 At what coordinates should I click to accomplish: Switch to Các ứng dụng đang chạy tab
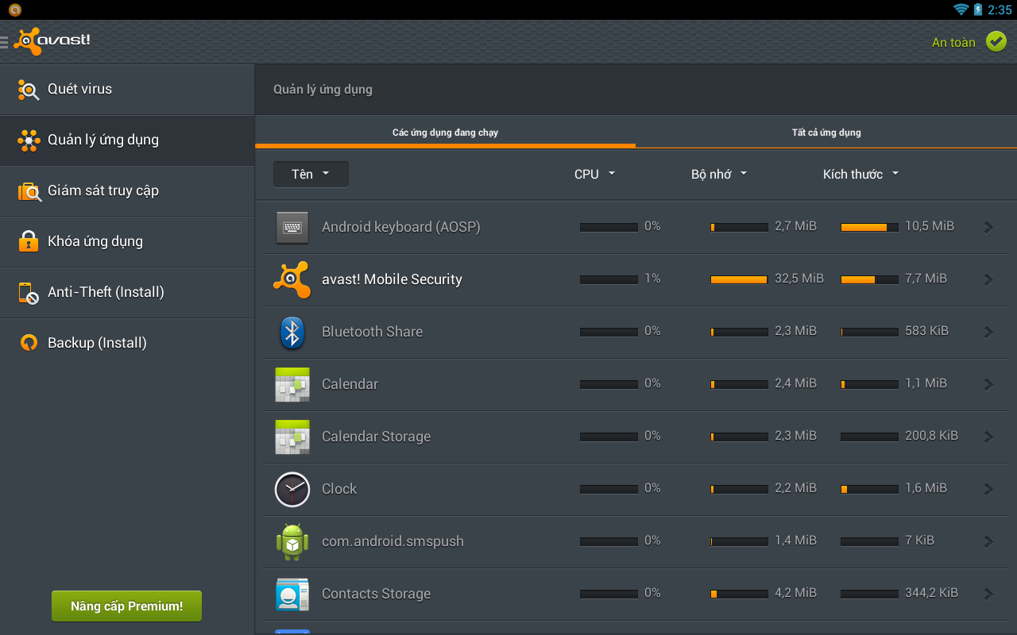point(445,133)
